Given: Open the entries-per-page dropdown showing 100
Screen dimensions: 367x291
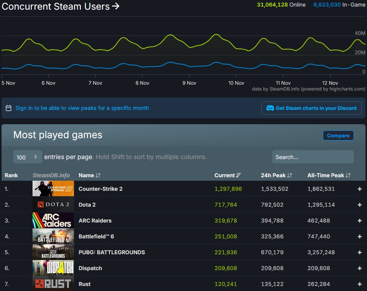Looking at the screenshot, I should tap(27, 157).
